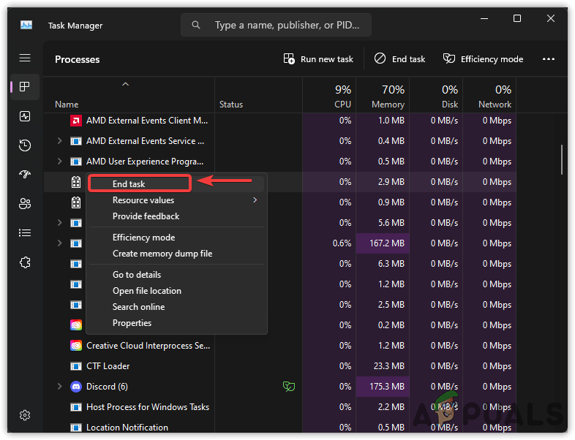Click the AMD External Events Client icon

tap(76, 121)
